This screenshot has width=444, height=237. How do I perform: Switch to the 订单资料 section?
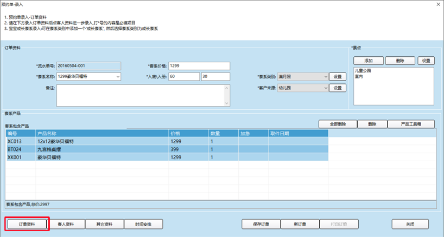coord(27,224)
